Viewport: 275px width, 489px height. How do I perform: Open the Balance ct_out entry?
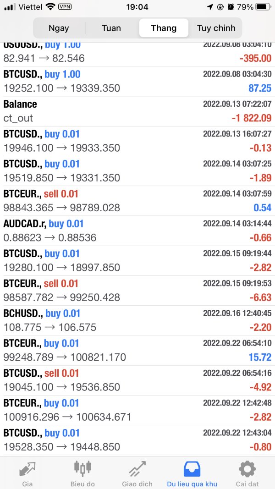[137, 111]
